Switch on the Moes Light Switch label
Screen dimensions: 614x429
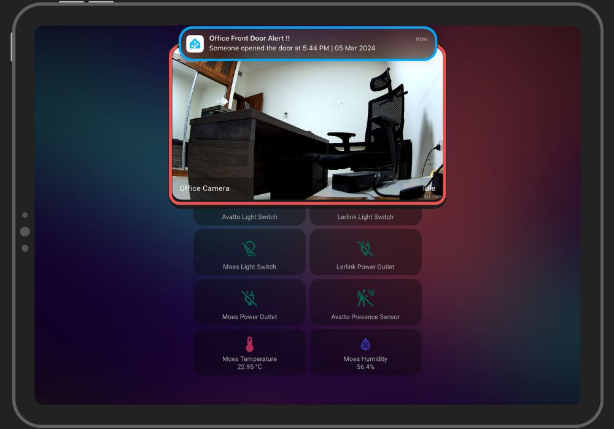249,267
